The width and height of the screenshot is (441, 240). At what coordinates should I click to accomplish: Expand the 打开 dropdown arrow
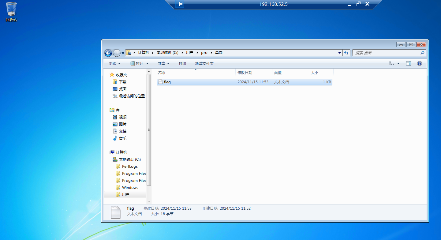(x=147, y=64)
